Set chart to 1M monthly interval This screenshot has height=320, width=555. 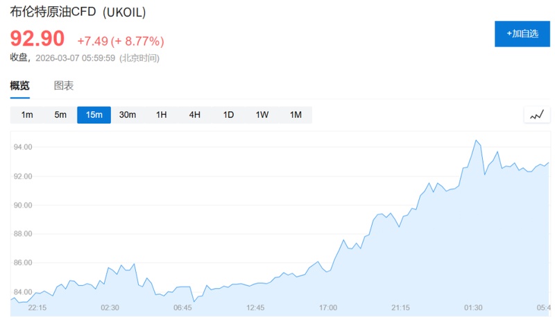[296, 115]
